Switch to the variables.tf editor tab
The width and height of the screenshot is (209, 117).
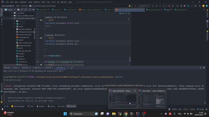(x=181, y=10)
